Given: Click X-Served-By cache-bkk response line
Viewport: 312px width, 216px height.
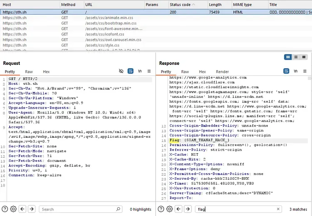Looking at the screenshot, I should (209, 179).
